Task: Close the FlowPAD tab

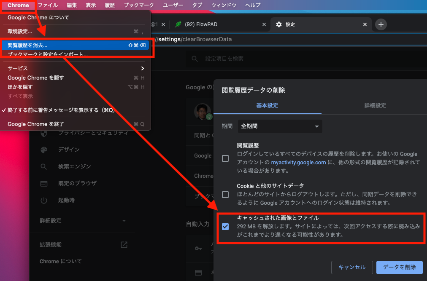Action: 264,24
